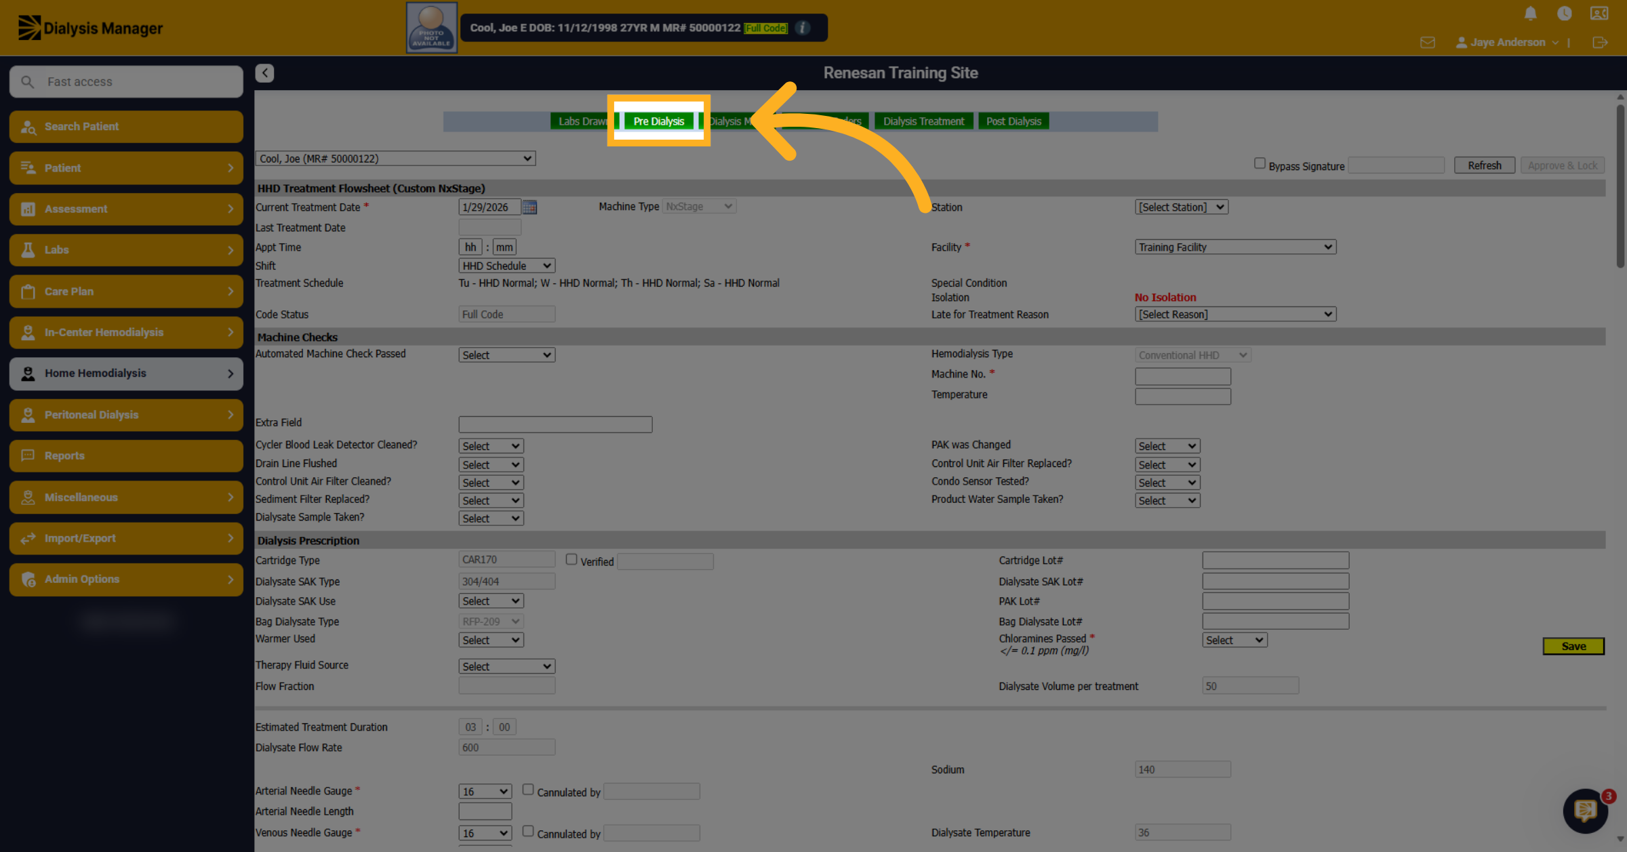Click the logout icon
Viewport: 1627px width, 852px height.
[x=1600, y=43]
